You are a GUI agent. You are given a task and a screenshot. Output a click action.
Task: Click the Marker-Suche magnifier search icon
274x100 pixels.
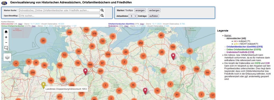coord(102,10)
